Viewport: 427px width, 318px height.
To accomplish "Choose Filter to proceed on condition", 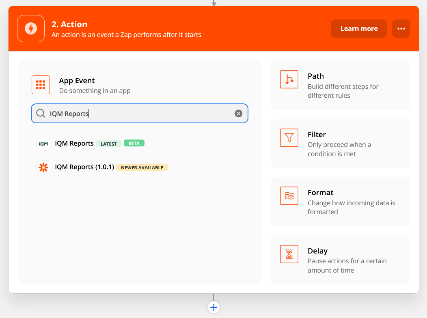I will [340, 144].
